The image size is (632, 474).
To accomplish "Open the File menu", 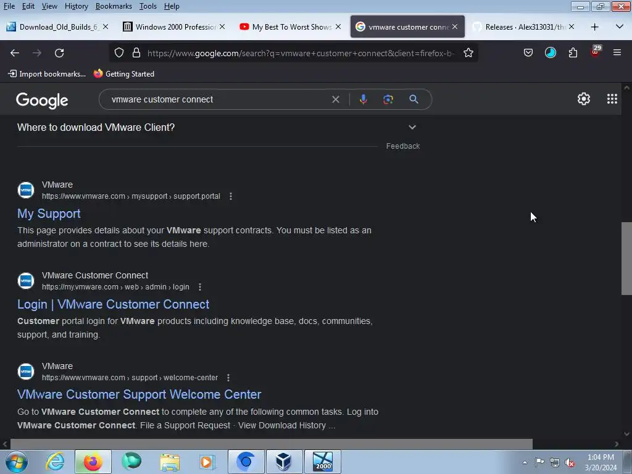I will click(9, 6).
